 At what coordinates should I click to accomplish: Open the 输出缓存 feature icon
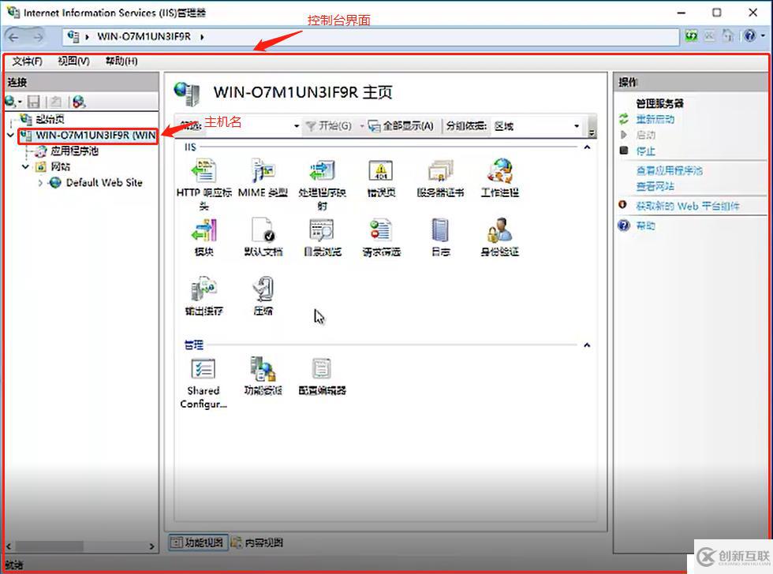pos(204,289)
